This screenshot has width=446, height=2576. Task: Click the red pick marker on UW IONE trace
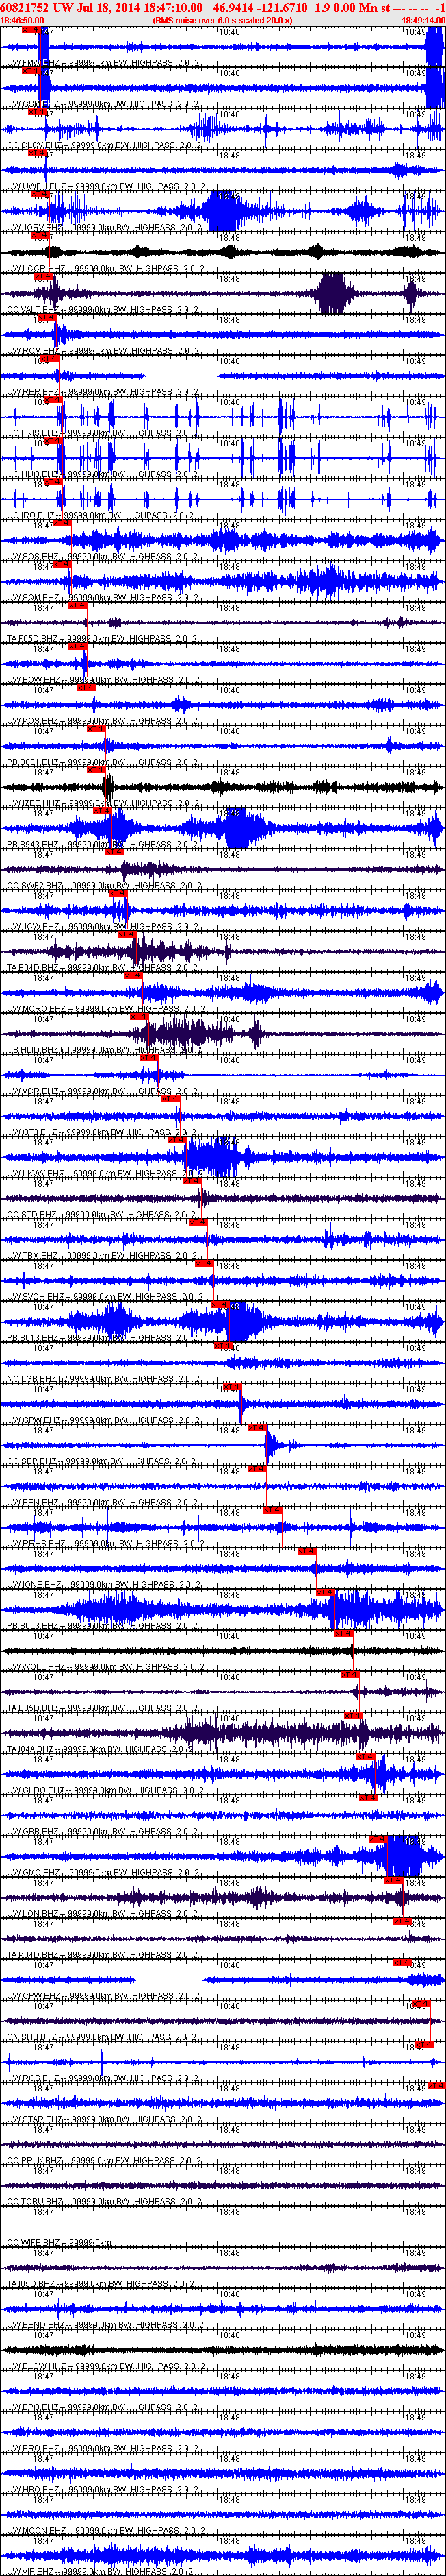pos(307,1551)
